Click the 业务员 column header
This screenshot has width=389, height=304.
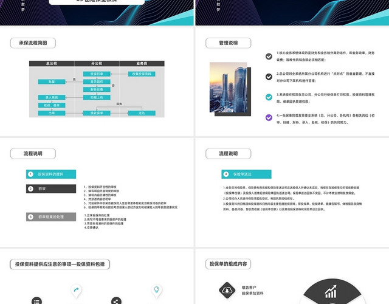tap(142, 63)
